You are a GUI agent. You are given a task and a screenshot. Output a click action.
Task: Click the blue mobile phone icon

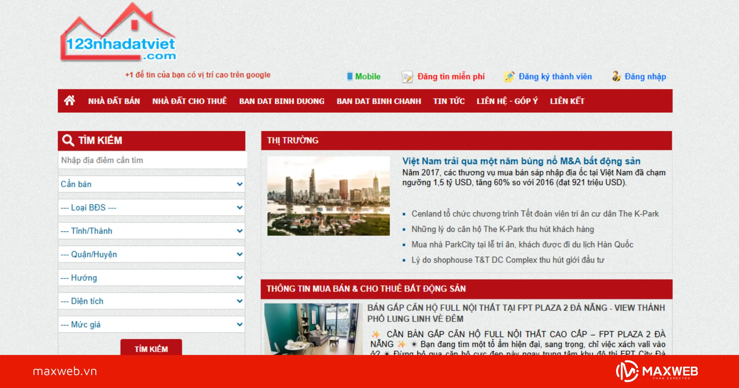point(349,76)
